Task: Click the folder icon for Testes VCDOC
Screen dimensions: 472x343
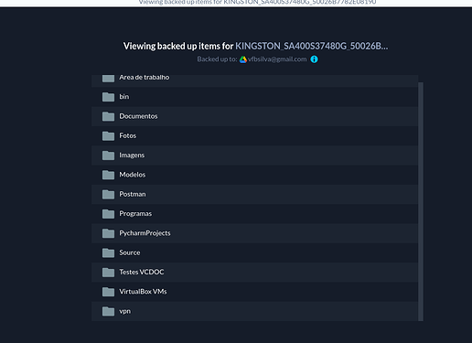Action: click(108, 273)
